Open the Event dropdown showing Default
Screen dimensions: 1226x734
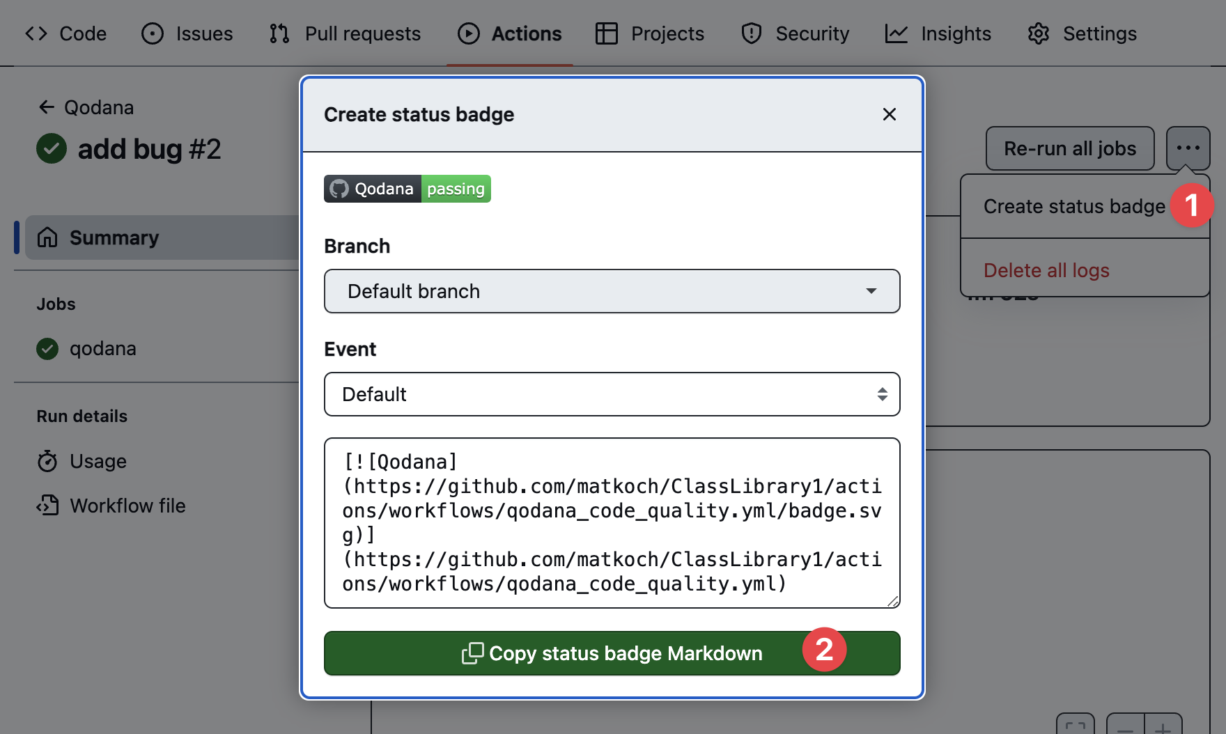coord(612,394)
